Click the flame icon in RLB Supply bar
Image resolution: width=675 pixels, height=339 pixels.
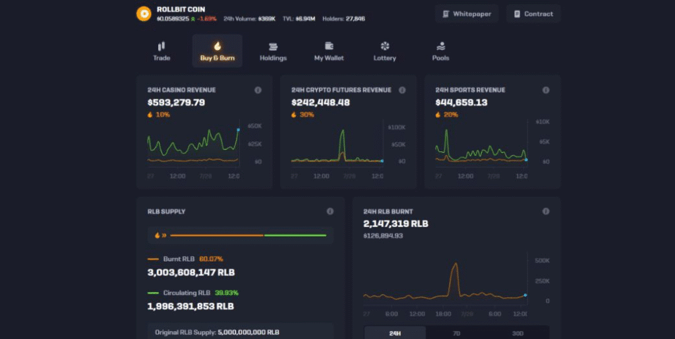point(158,235)
